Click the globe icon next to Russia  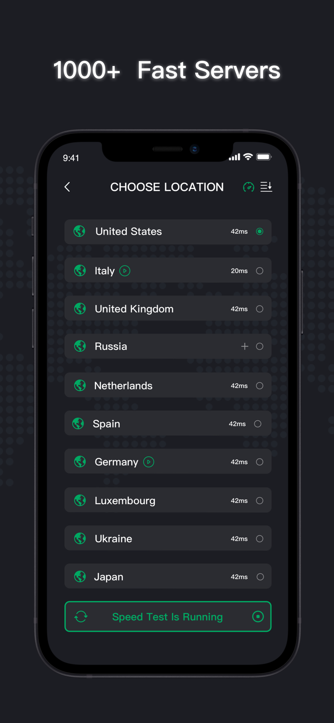[x=80, y=346]
